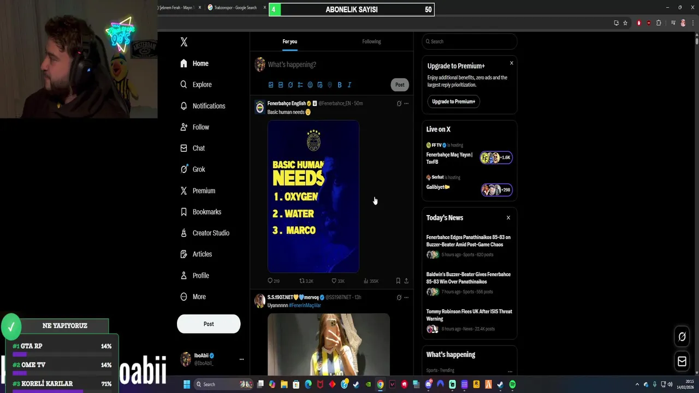
Task: Close the Today's News panel
Action: coord(508,218)
